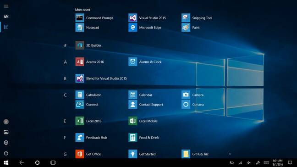The image size is (297, 167).
Task: Jump to the # letter header
Action: point(65,45)
